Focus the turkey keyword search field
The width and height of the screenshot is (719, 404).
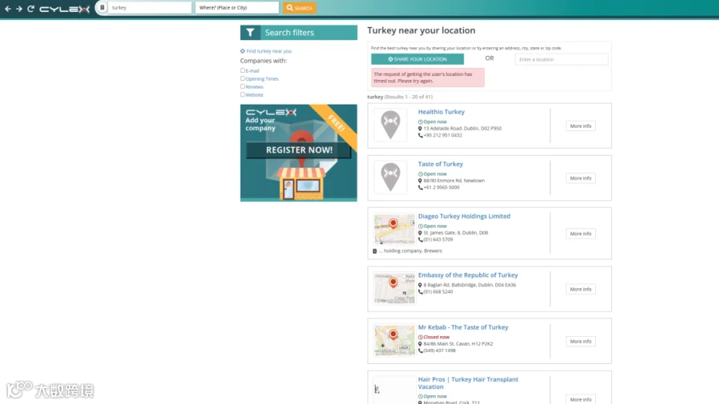pyautogui.click(x=149, y=8)
